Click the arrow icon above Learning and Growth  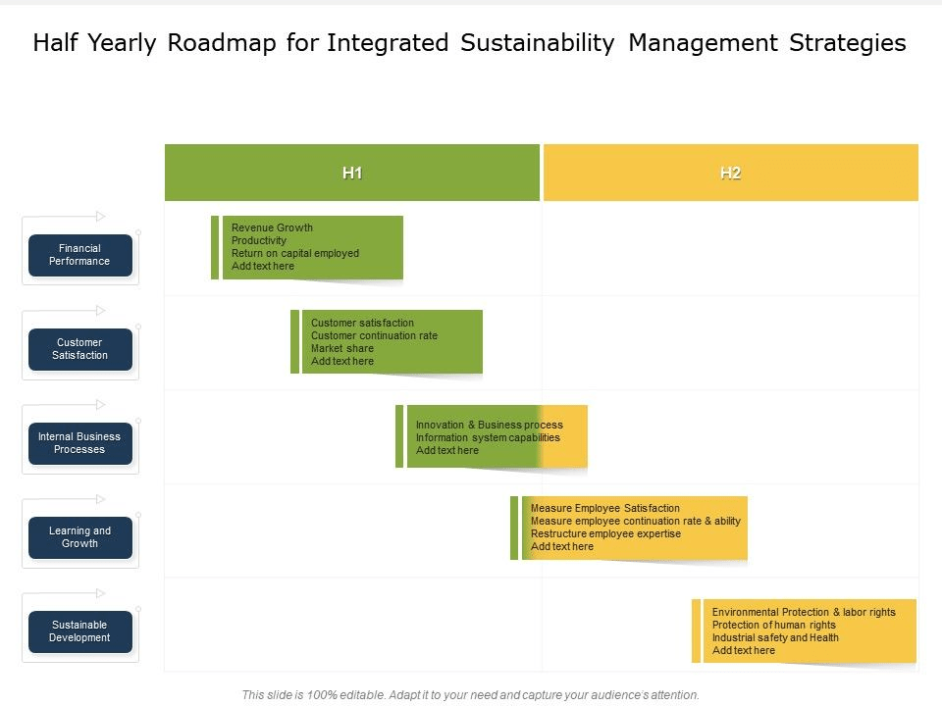point(100,498)
